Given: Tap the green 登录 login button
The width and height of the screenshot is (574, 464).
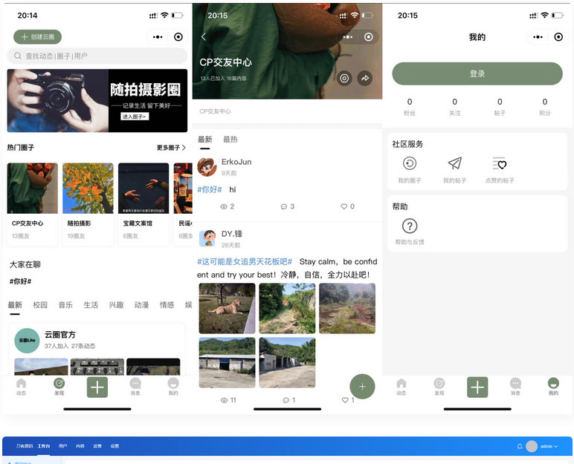Looking at the screenshot, I should 477,73.
